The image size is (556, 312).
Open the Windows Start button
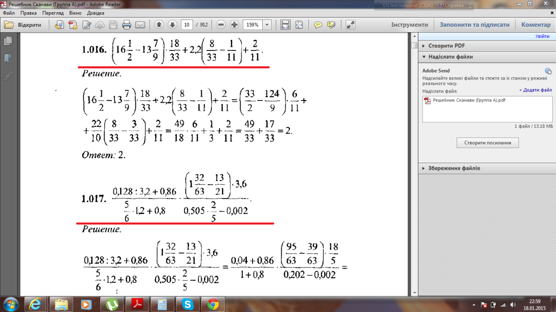coord(11,304)
